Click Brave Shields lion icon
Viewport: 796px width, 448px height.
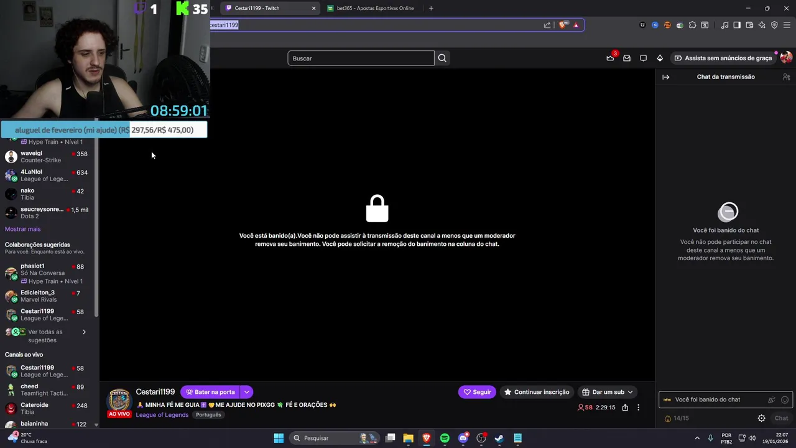coord(563,25)
